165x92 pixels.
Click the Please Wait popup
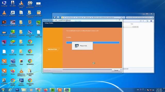click(82, 46)
